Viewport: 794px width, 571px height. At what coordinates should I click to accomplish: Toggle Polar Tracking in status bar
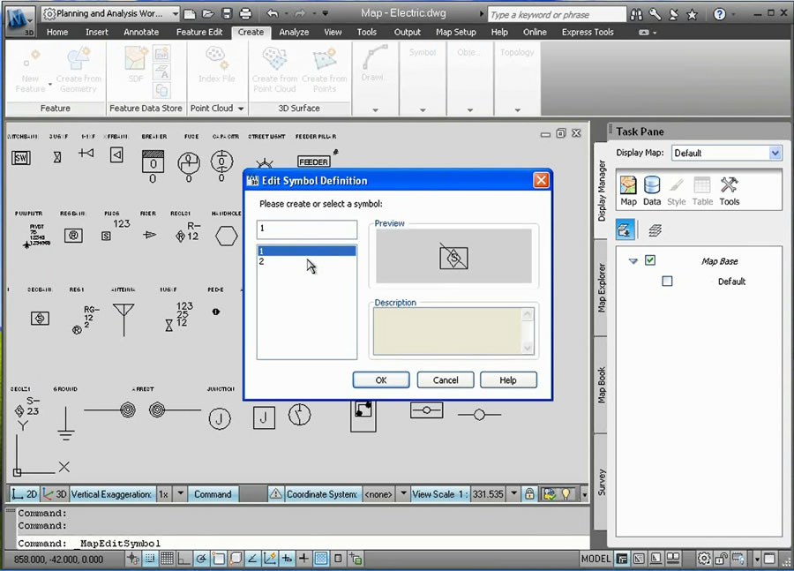201,559
